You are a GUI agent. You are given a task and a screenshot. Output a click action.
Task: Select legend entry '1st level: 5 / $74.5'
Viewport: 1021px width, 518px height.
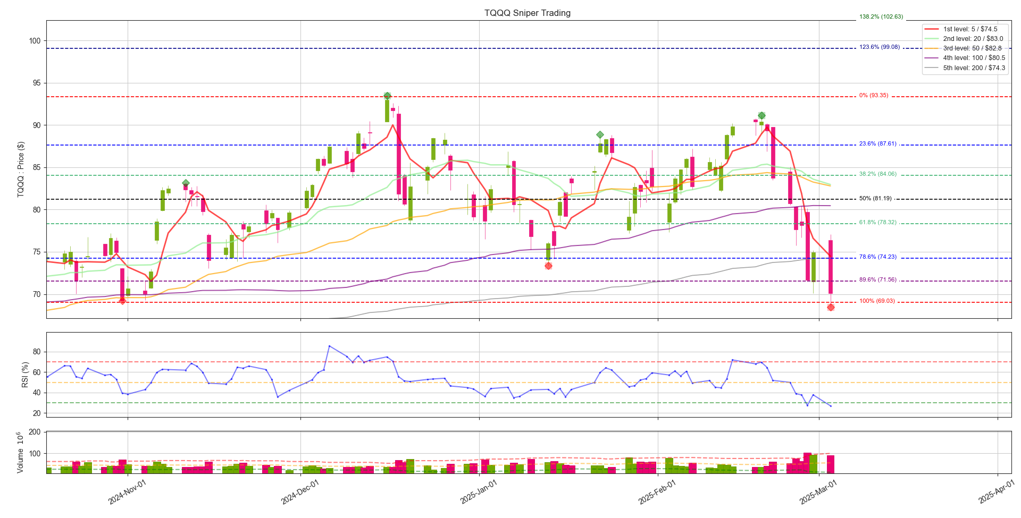(x=970, y=29)
